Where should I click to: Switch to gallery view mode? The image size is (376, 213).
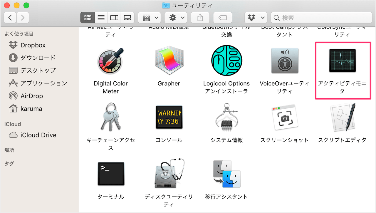127,18
